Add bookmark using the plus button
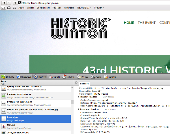This screenshot has height=134, width=170. [x=15, y=3]
